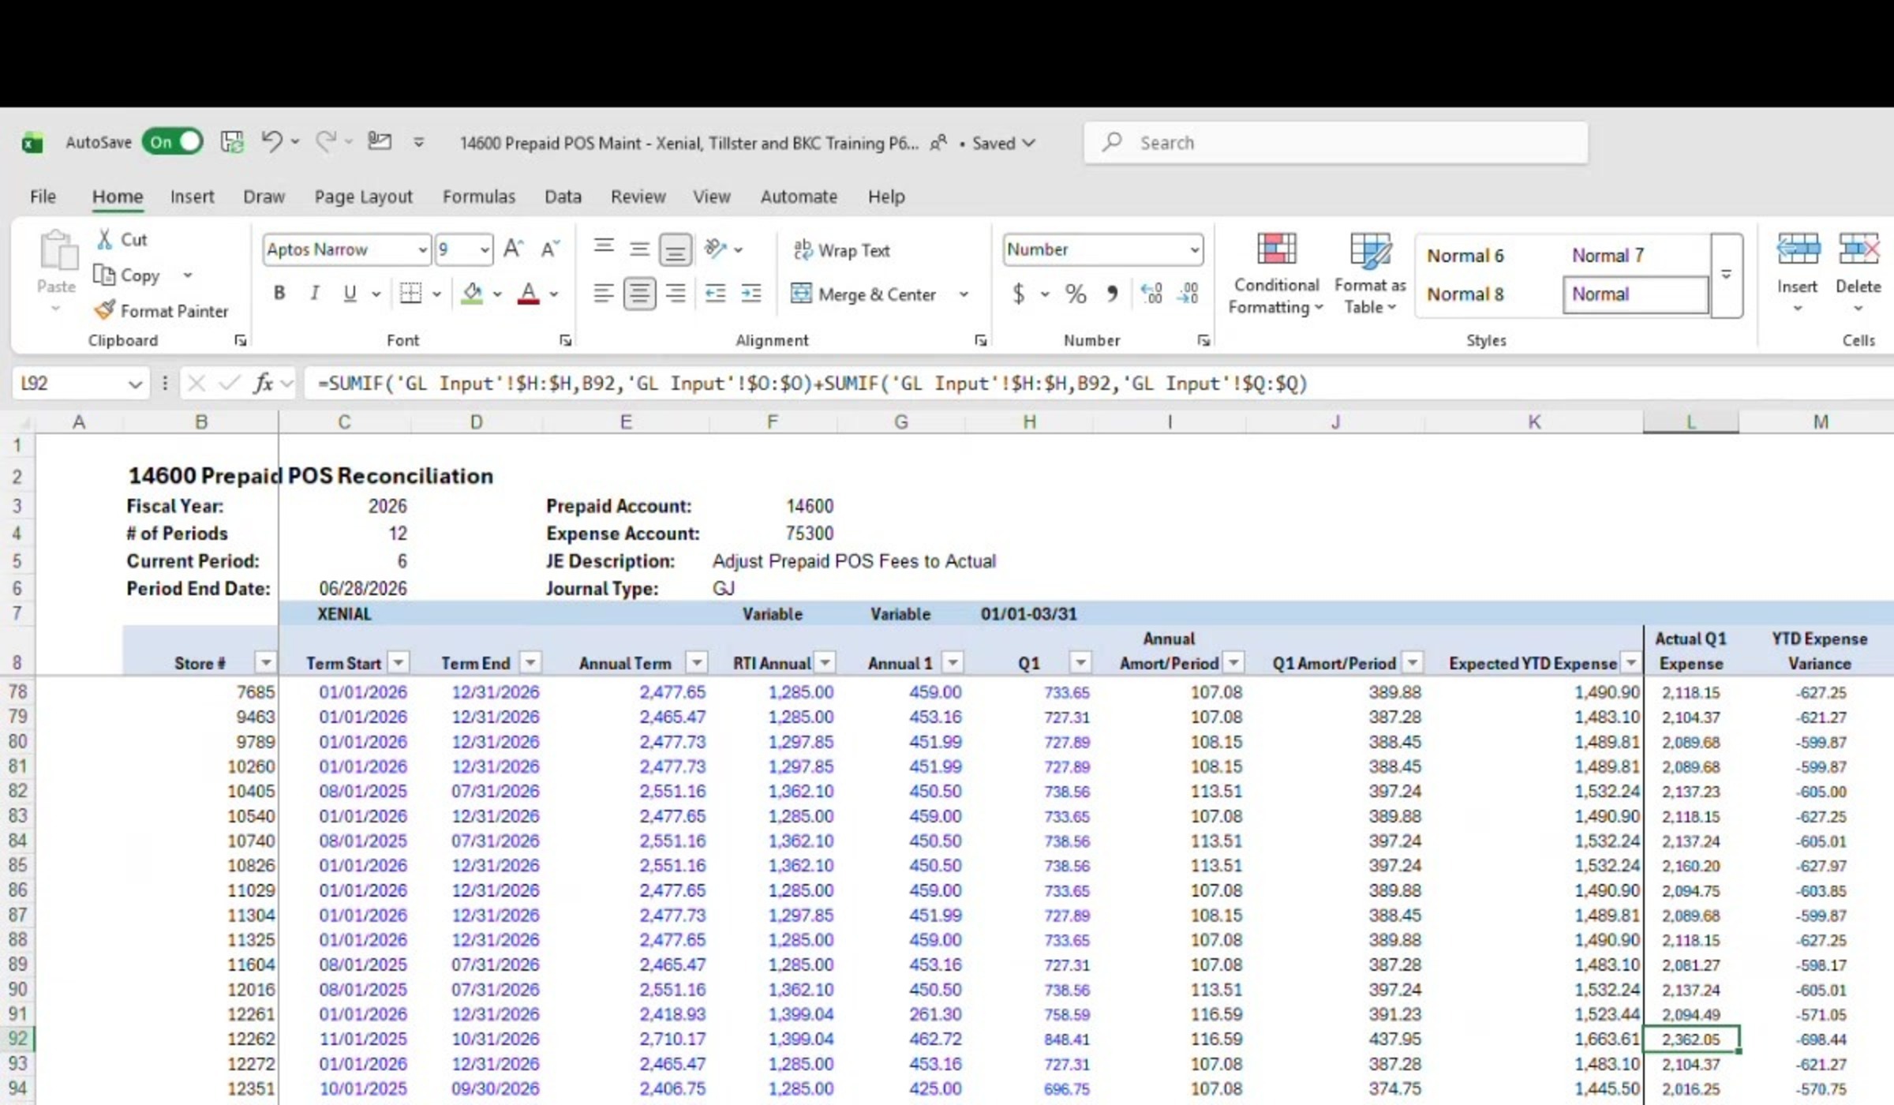This screenshot has height=1105, width=1894.
Task: Apply Percent Style format
Action: 1076,294
